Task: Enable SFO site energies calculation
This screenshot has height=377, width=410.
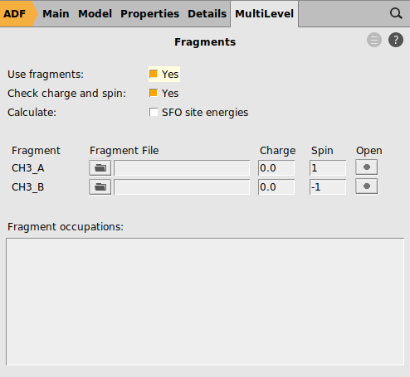Action: 154,112
